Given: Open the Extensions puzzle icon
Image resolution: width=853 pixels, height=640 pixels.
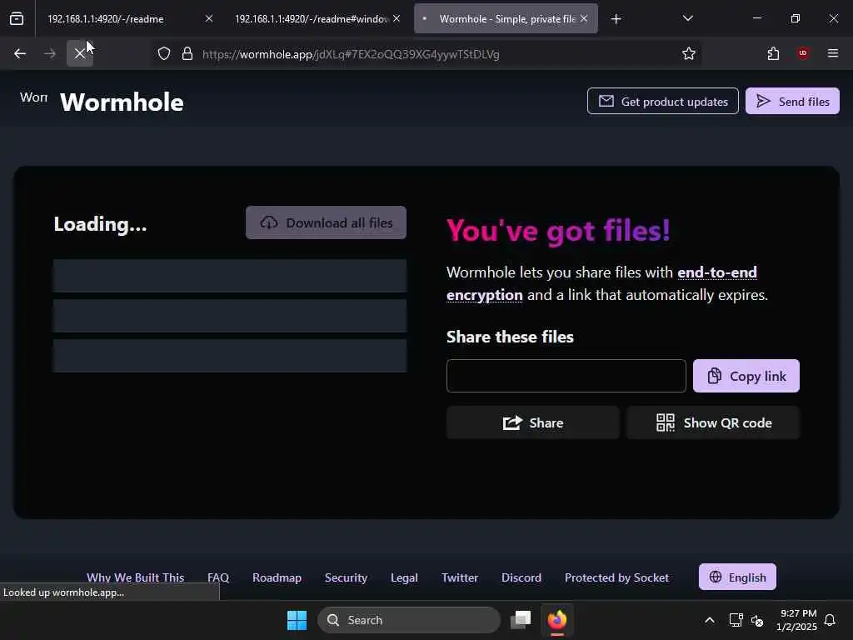Looking at the screenshot, I should tap(773, 53).
